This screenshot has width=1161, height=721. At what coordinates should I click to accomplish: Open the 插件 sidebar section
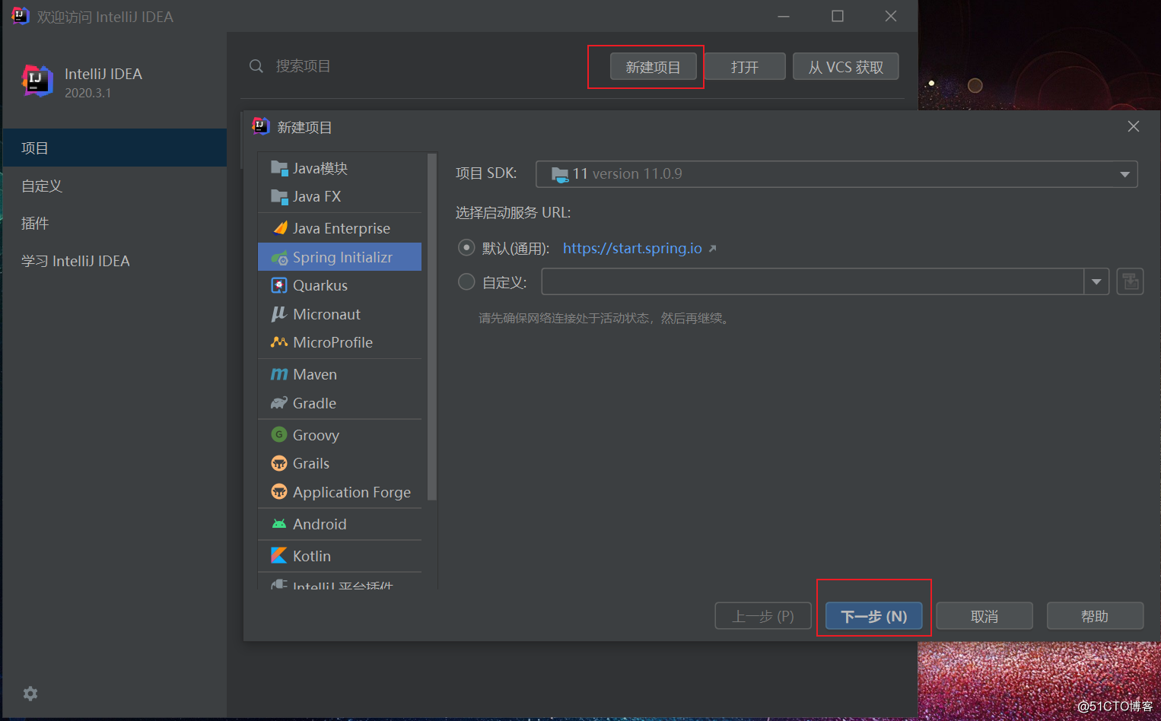35,223
